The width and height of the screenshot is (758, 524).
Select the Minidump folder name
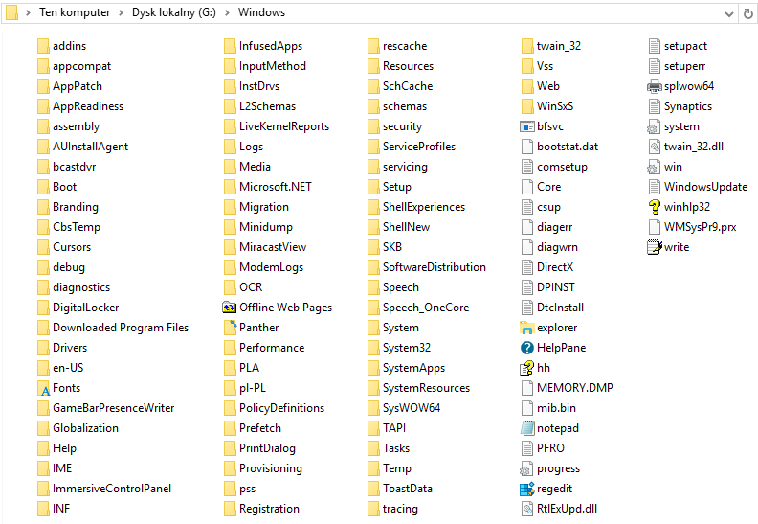click(266, 227)
